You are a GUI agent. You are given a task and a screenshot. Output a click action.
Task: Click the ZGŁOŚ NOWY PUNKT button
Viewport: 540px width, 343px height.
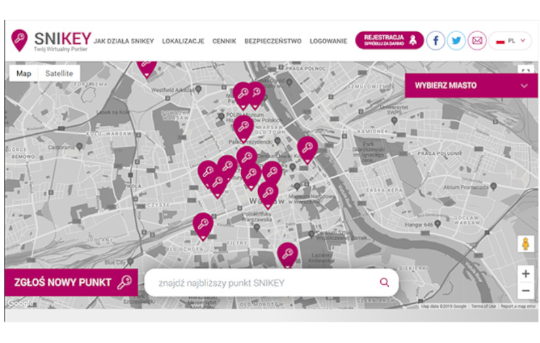(x=71, y=282)
